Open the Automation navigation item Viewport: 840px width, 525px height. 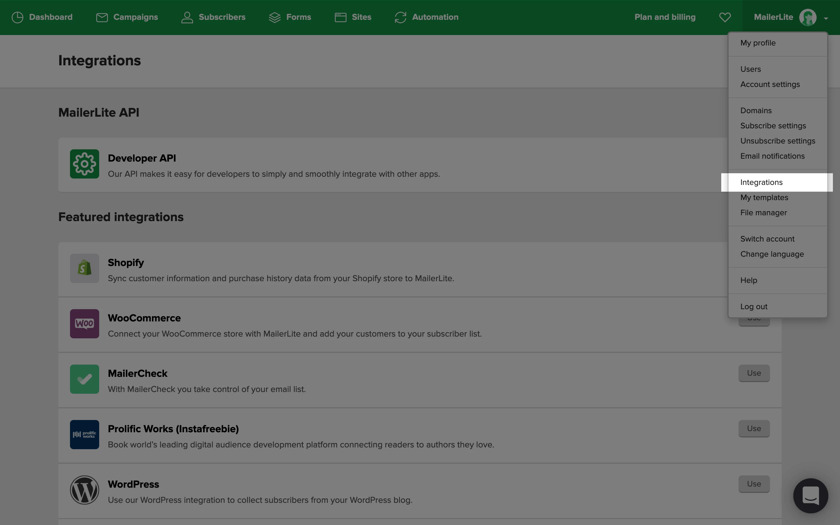point(426,17)
